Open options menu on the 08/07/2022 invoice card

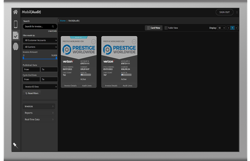tap(94, 42)
